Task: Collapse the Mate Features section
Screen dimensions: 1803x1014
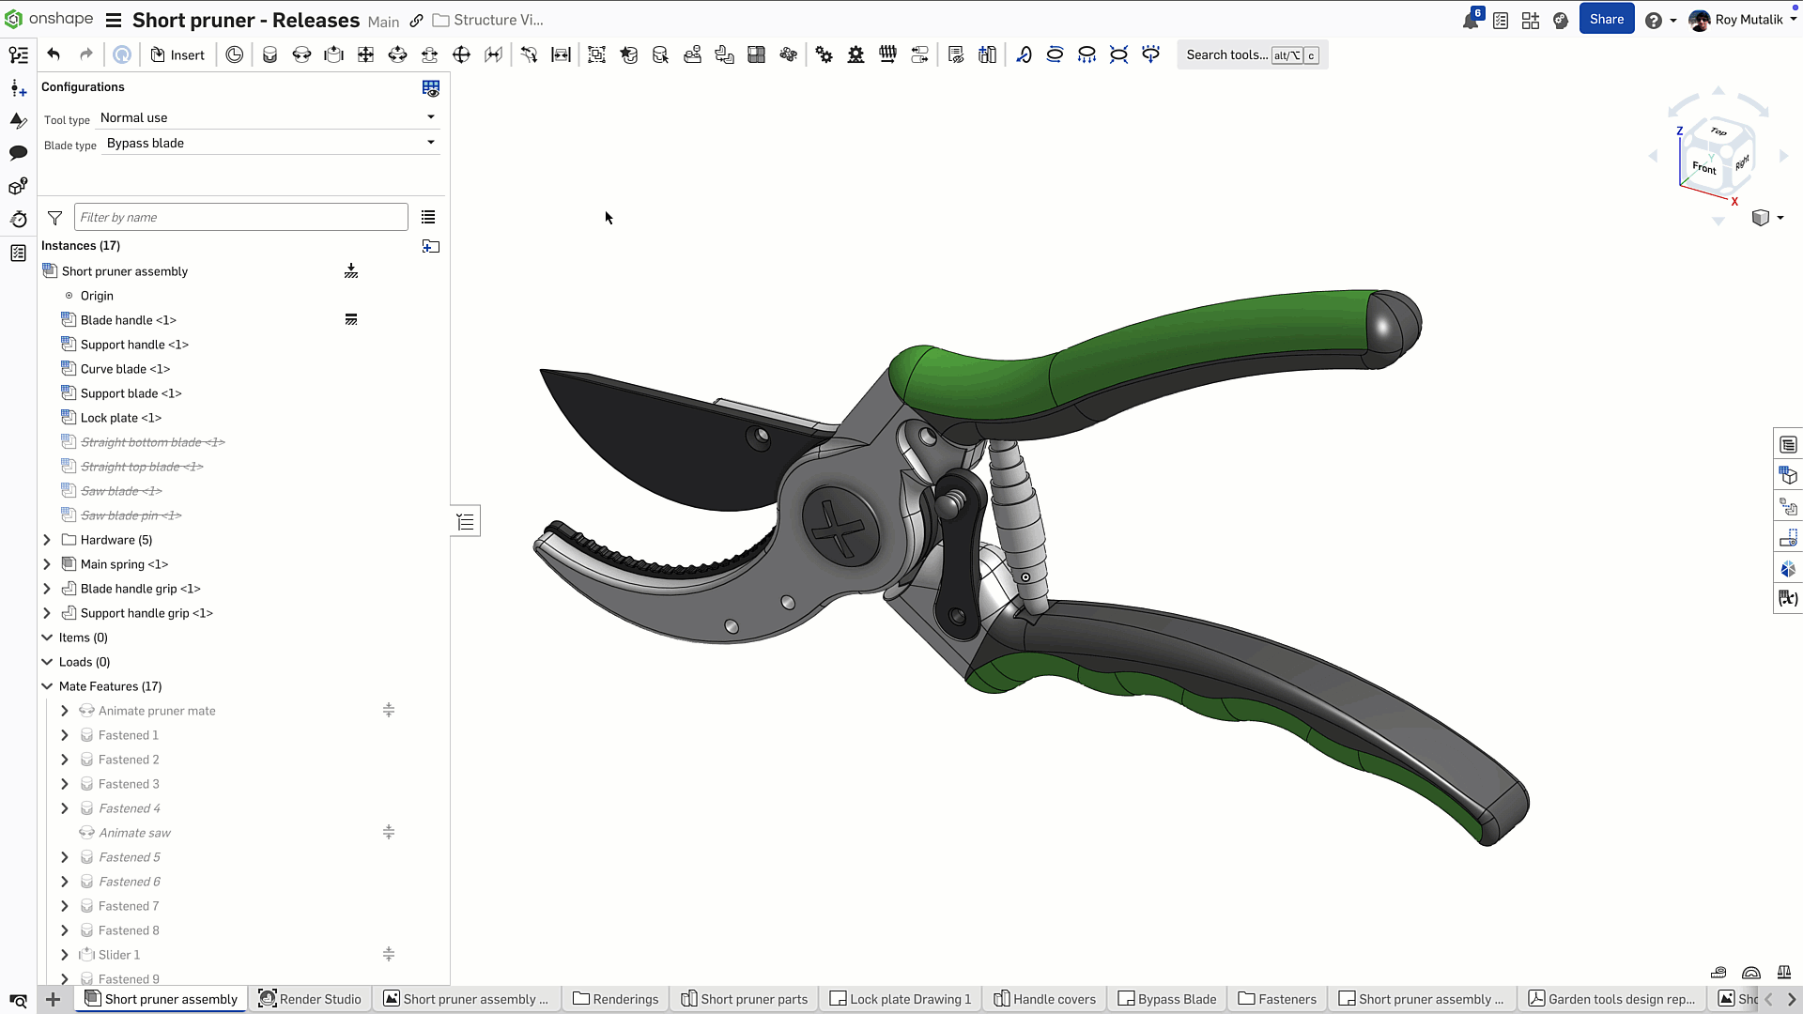Action: pos(47,686)
